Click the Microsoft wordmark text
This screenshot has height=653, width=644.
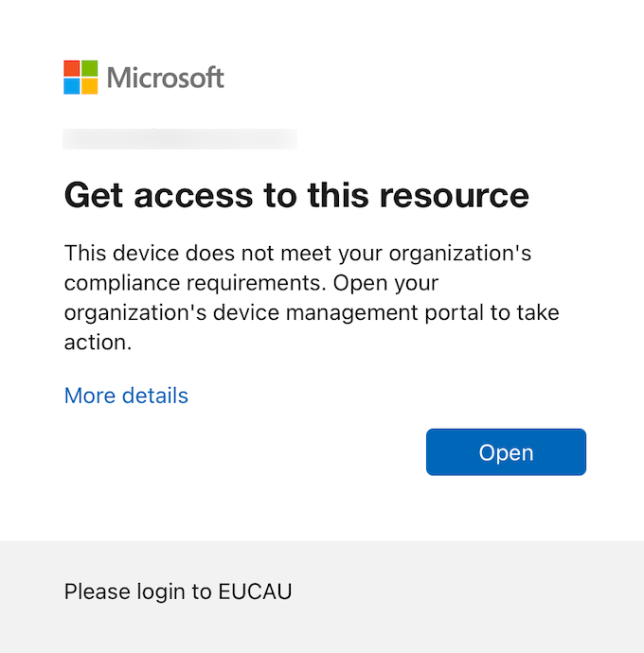click(x=166, y=78)
